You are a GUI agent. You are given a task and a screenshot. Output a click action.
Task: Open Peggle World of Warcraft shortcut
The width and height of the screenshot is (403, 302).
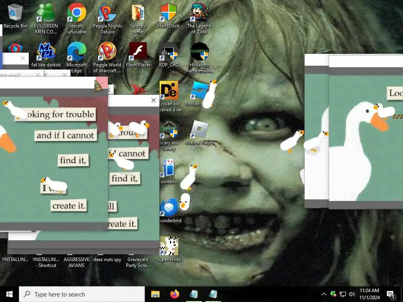[x=107, y=57]
